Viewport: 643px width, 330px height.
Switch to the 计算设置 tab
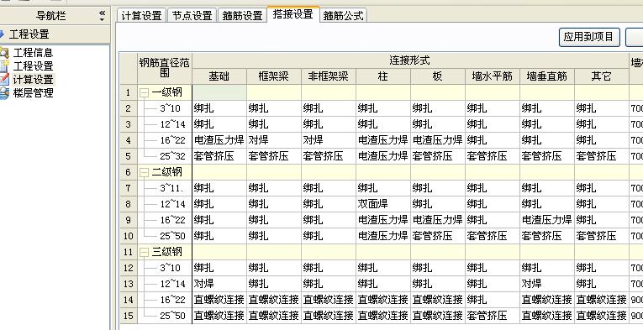tap(141, 16)
